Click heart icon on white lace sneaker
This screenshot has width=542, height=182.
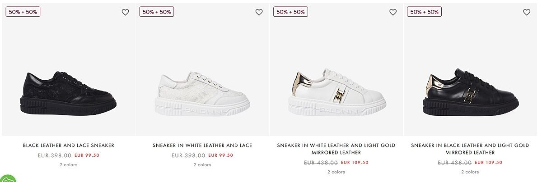tap(259, 13)
